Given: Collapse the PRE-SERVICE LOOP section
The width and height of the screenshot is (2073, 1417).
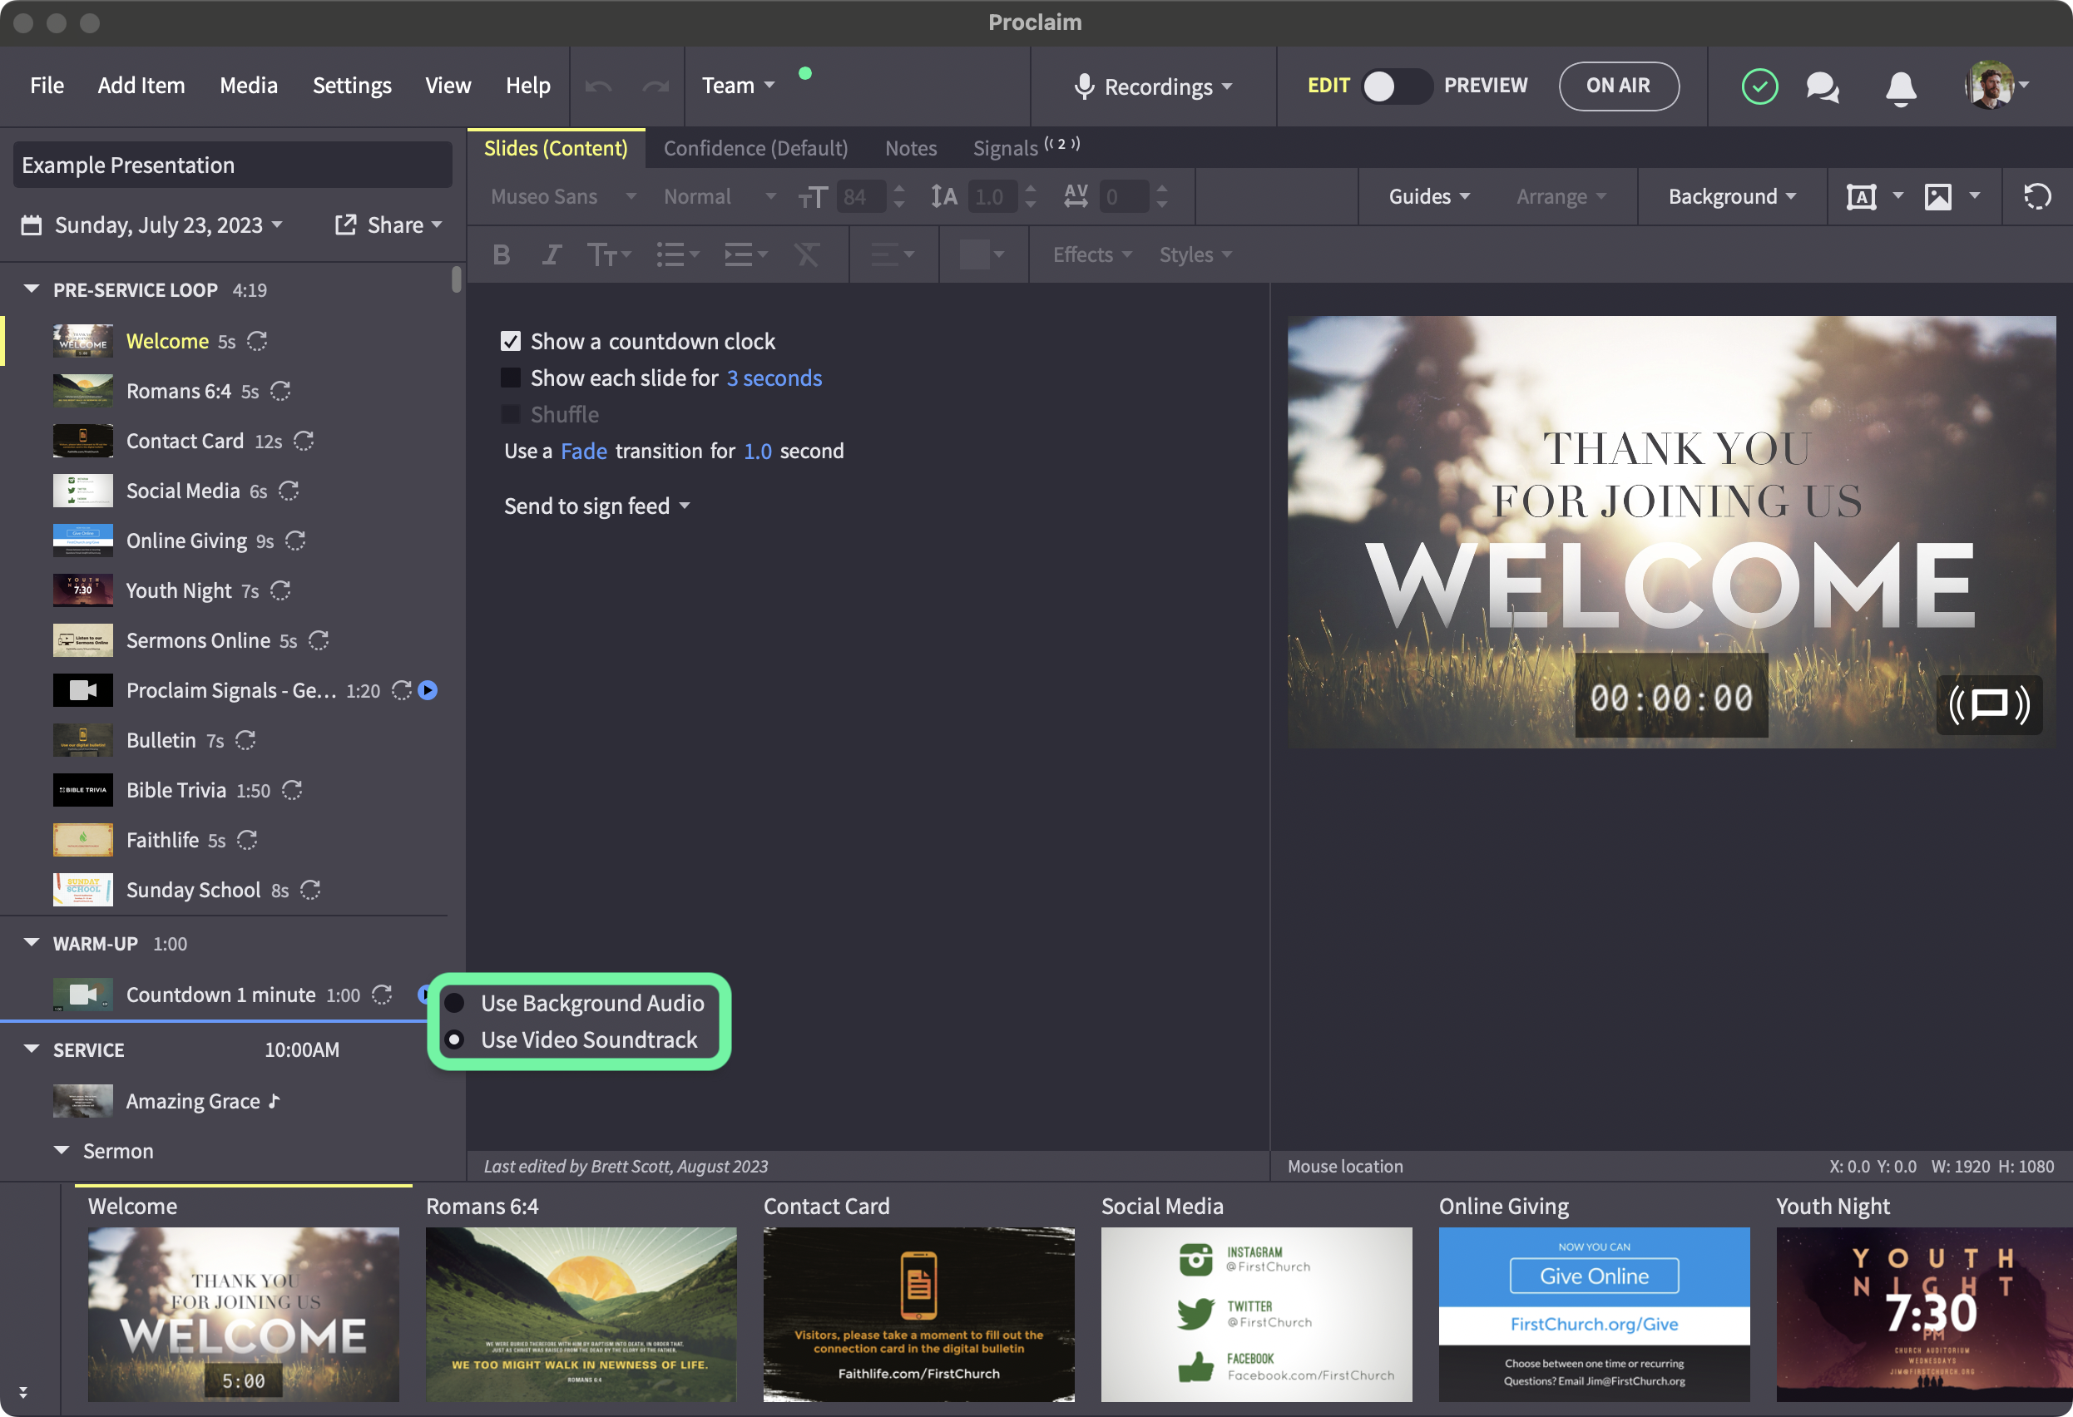Looking at the screenshot, I should coord(32,289).
